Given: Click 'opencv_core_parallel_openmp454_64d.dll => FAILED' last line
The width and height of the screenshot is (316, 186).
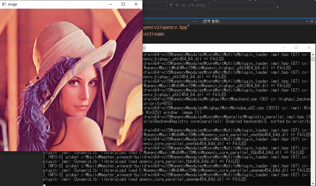Looking at the screenshot, I should (x=145, y=179).
